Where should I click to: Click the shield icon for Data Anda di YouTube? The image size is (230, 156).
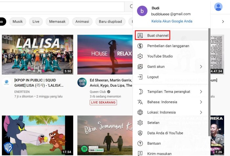click(140, 133)
